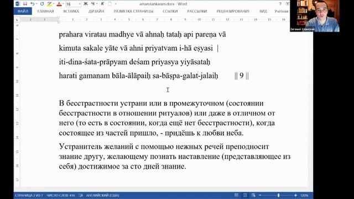Undo the last action
The image size is (354, 199).
[x=32, y=4]
